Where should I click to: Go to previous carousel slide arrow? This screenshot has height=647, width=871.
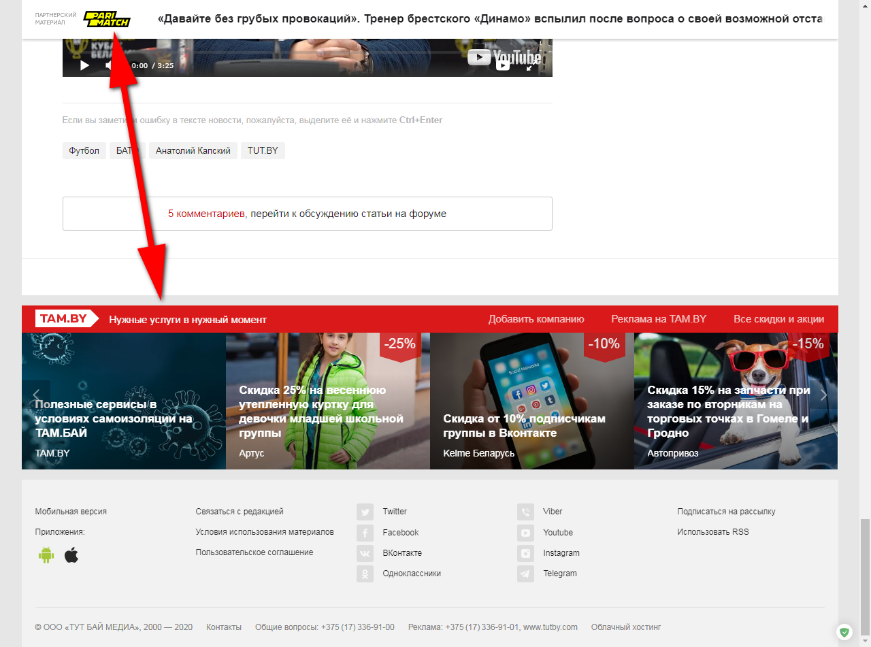click(x=36, y=395)
